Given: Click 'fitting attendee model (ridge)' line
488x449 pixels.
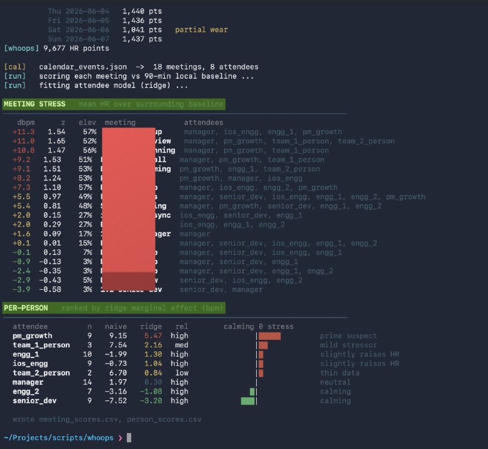Looking at the screenshot, I should 113,85.
